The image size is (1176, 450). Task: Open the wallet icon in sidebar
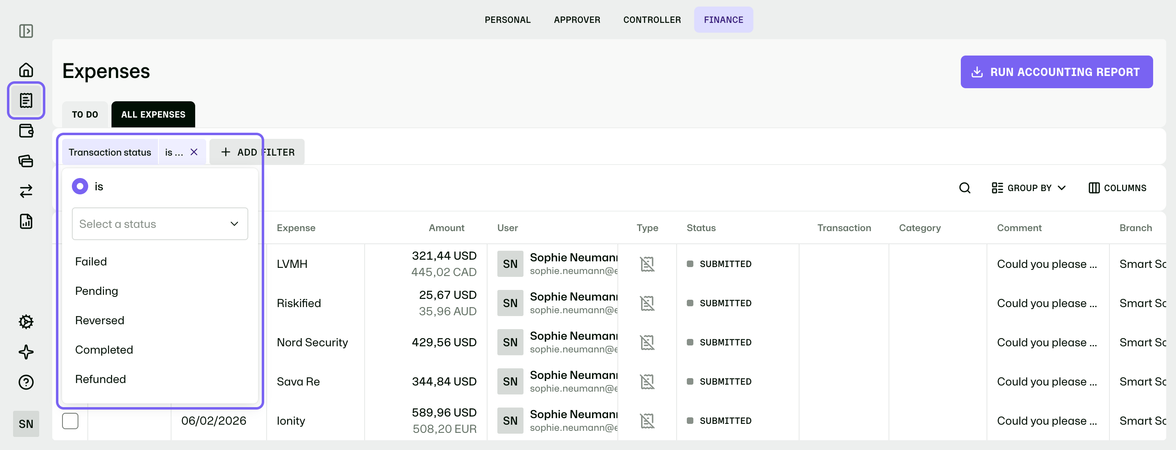pyautogui.click(x=26, y=131)
